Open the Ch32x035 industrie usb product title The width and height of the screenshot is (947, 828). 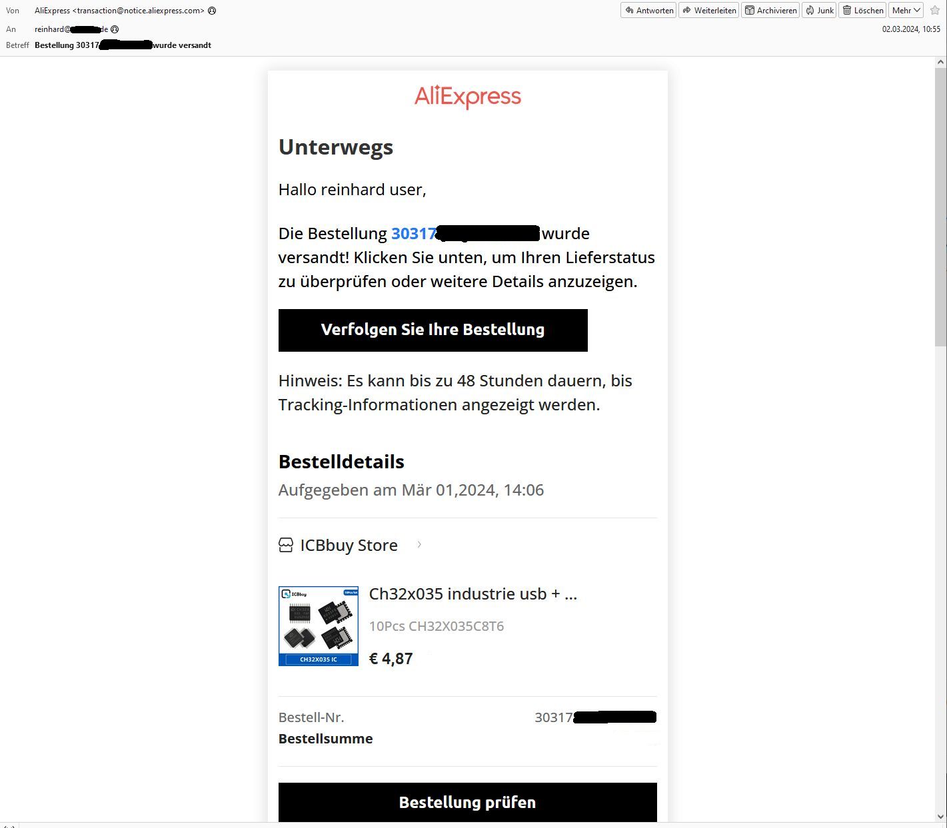pyautogui.click(x=473, y=594)
